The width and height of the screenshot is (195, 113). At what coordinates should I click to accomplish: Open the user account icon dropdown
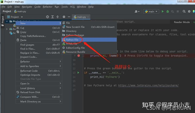(137, 11)
